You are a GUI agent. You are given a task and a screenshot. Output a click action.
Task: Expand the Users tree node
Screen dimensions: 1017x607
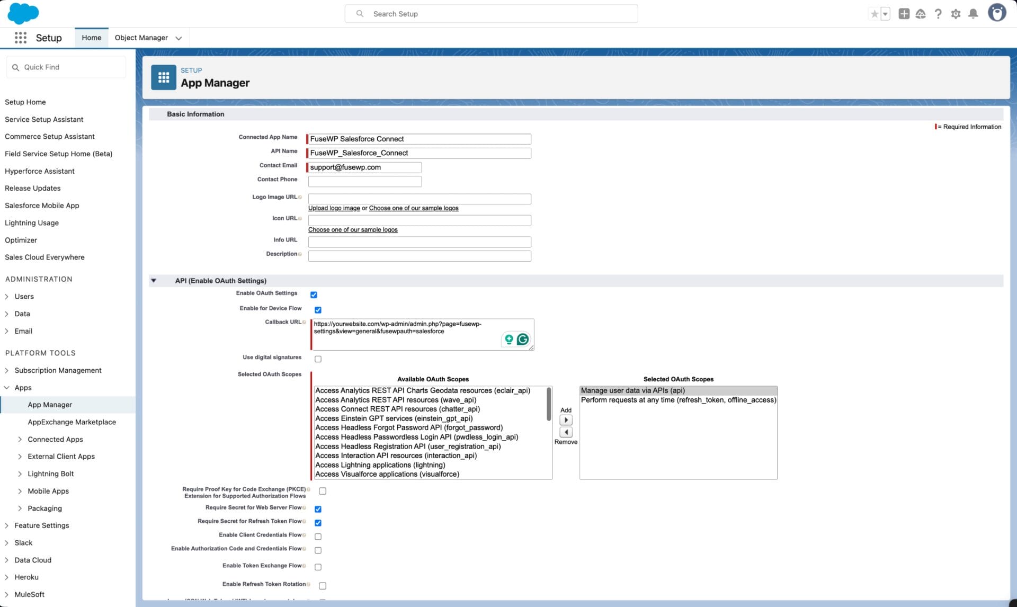coord(7,297)
